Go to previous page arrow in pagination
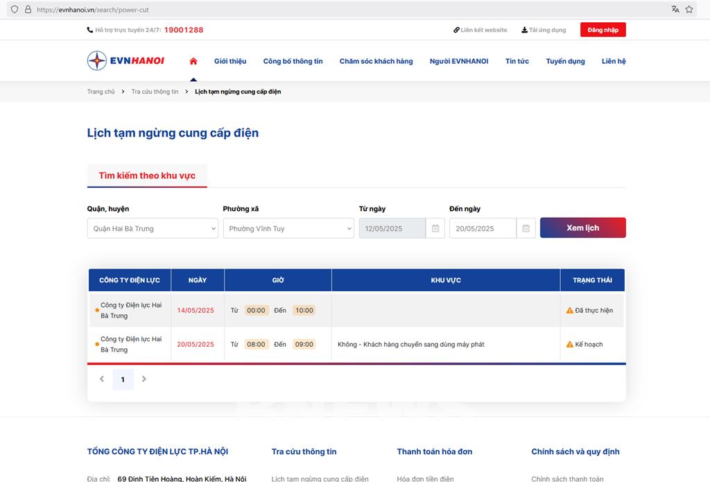Image resolution: width=710 pixels, height=482 pixels. pyautogui.click(x=102, y=379)
